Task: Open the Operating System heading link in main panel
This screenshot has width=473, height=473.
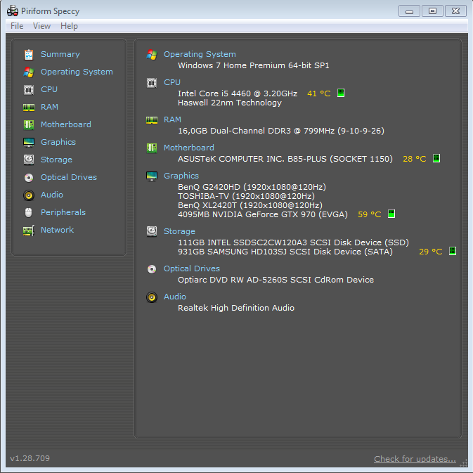Action: pos(200,54)
